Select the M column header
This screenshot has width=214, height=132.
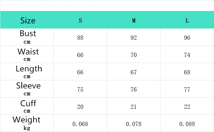tap(134, 21)
